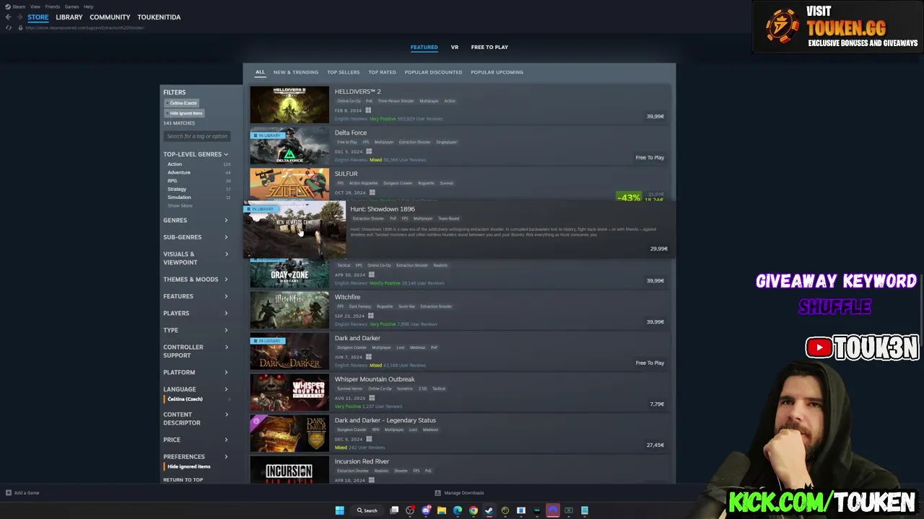The height and width of the screenshot is (519, 924).
Task: Click the purple highlighted app in taskbar
Action: pos(553,510)
